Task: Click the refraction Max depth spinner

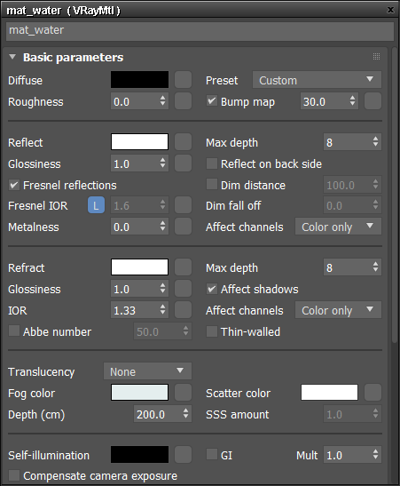Action: pyautogui.click(x=375, y=267)
